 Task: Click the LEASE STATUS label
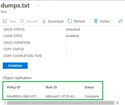coord(14,29)
